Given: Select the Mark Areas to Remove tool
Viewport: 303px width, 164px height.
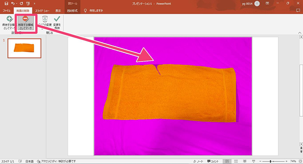Looking at the screenshot, I should pyautogui.click(x=25, y=23).
